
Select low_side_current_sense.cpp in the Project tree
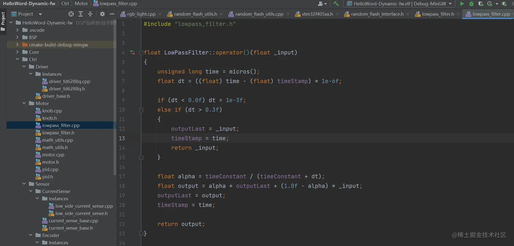[x=84, y=206]
